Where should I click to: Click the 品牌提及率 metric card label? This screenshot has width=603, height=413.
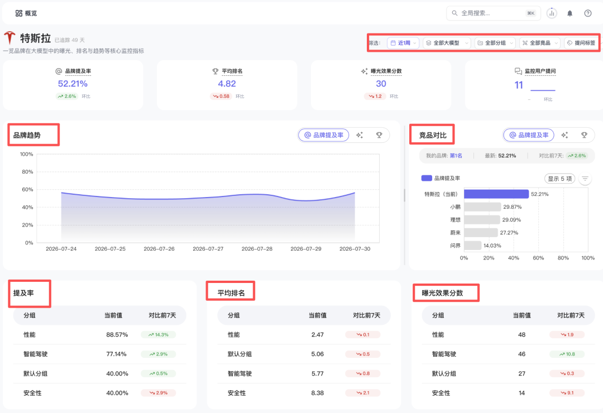click(x=78, y=71)
